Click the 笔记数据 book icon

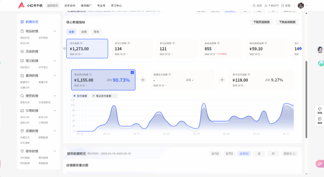(22, 61)
